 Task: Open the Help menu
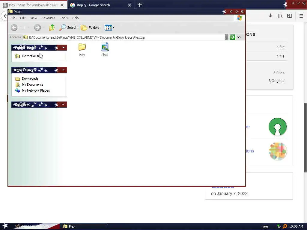tap(75, 18)
